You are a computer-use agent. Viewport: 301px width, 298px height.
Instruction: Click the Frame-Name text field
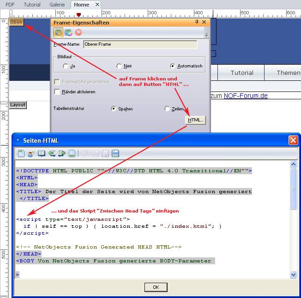click(140, 44)
